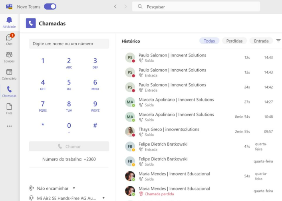Click the search magnifier icon
282x201 pixels.
coord(140,7)
